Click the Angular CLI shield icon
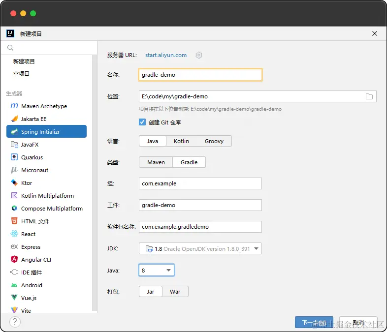Image resolution: width=387 pixels, height=332 pixels. point(14,259)
